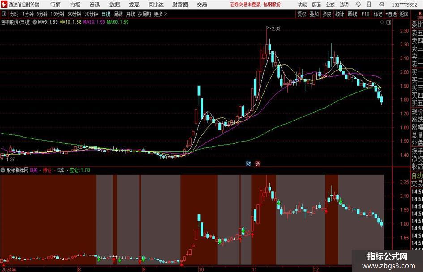Open the 功能 menu
The width and height of the screenshot is (423, 272).
click(x=303, y=4)
